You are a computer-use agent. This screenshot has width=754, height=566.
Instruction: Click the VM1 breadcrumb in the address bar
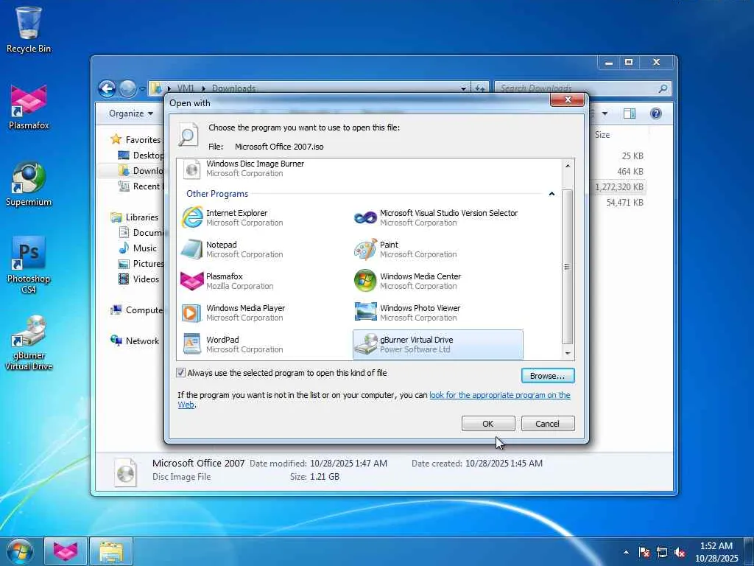click(x=186, y=88)
